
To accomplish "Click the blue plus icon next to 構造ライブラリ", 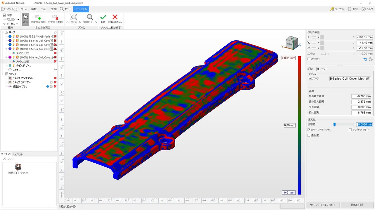I will [x=48, y=86].
